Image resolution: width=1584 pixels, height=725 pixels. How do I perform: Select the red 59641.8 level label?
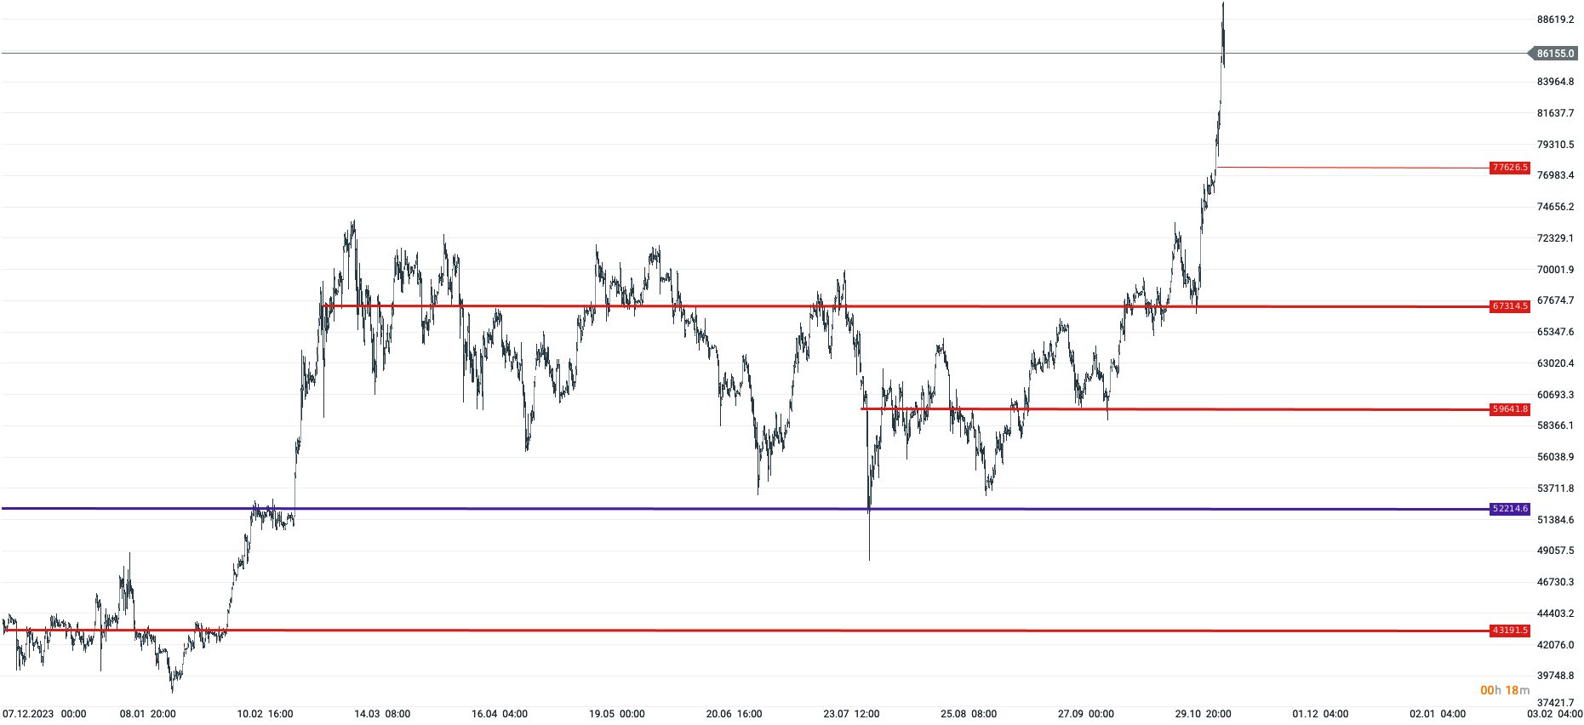tap(1510, 409)
